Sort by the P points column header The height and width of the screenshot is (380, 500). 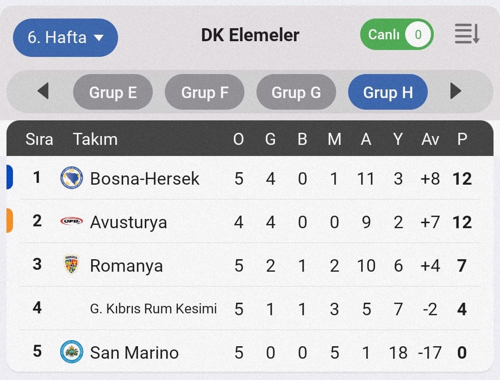[x=462, y=139]
